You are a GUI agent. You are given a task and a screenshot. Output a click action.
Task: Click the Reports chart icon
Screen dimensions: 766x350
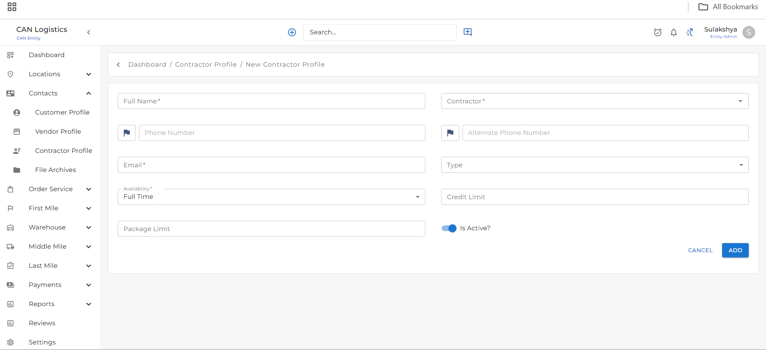[x=10, y=304]
